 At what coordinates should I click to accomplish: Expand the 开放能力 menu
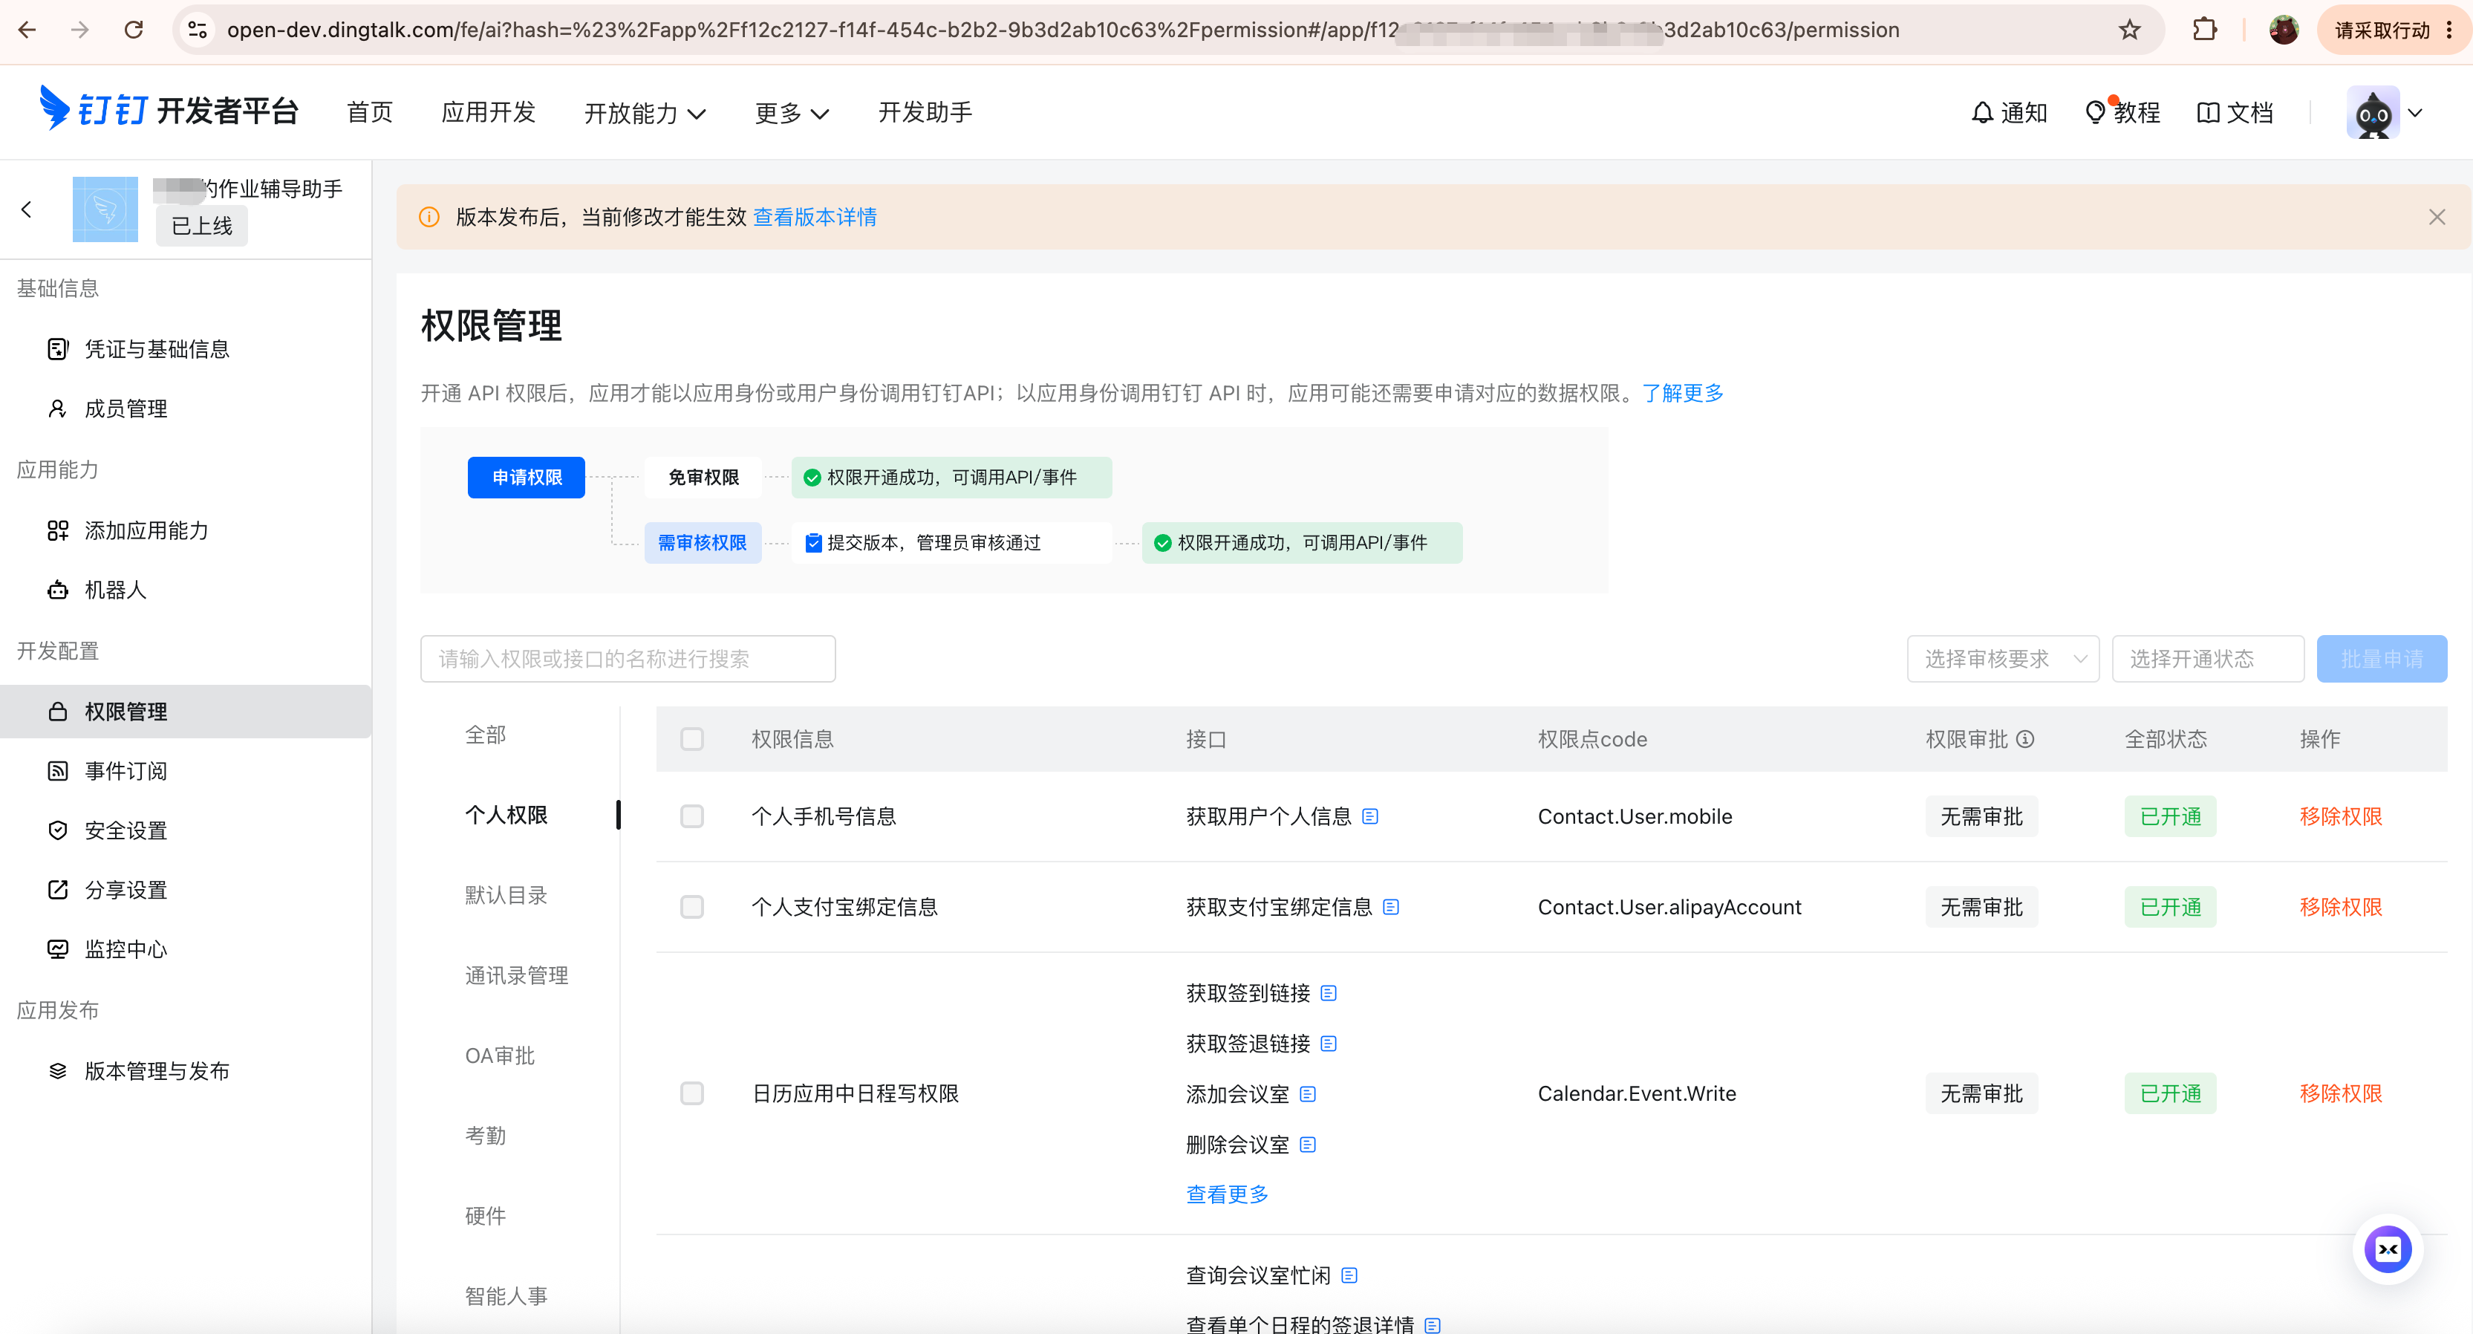[x=645, y=114]
